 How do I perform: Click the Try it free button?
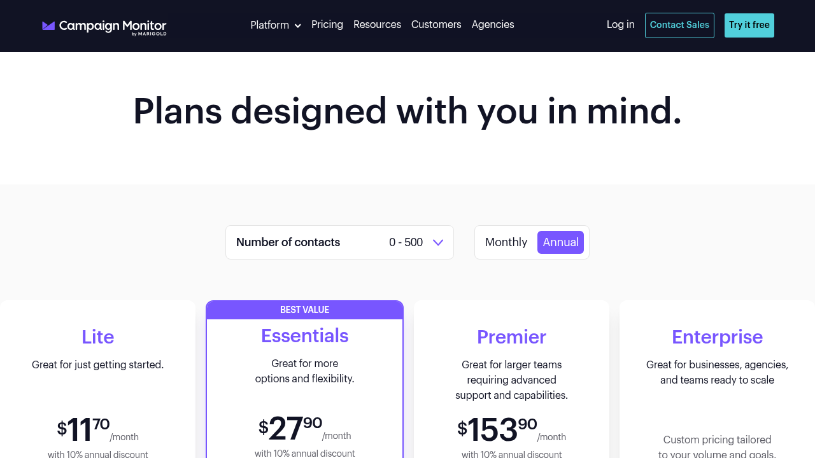749,25
